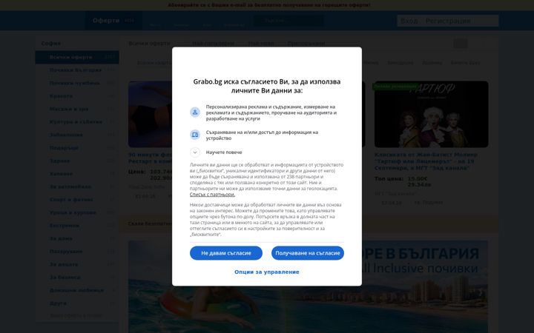Select Почивки България category
The width and height of the screenshot is (534, 333).
pos(77,70)
